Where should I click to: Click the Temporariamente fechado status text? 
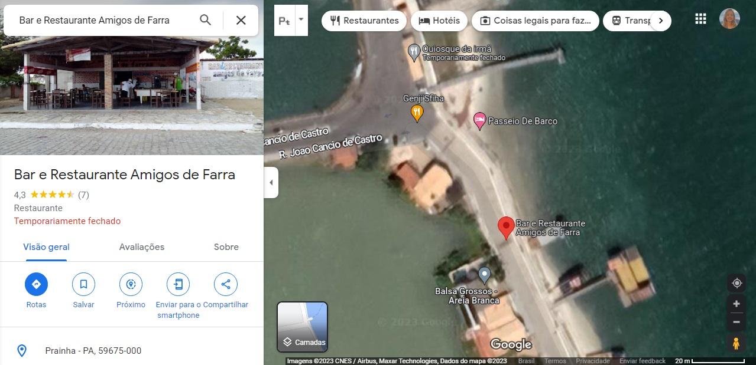[x=67, y=221]
